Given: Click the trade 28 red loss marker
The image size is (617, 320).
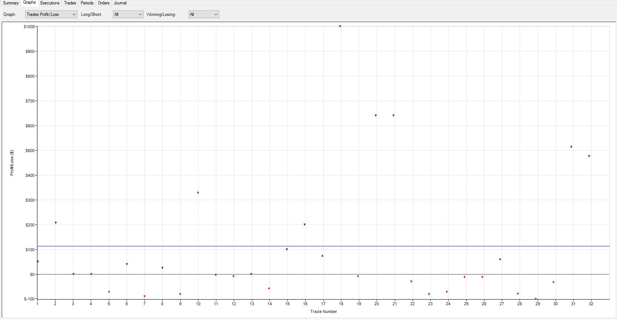Looking at the screenshot, I should pyautogui.click(x=518, y=294).
